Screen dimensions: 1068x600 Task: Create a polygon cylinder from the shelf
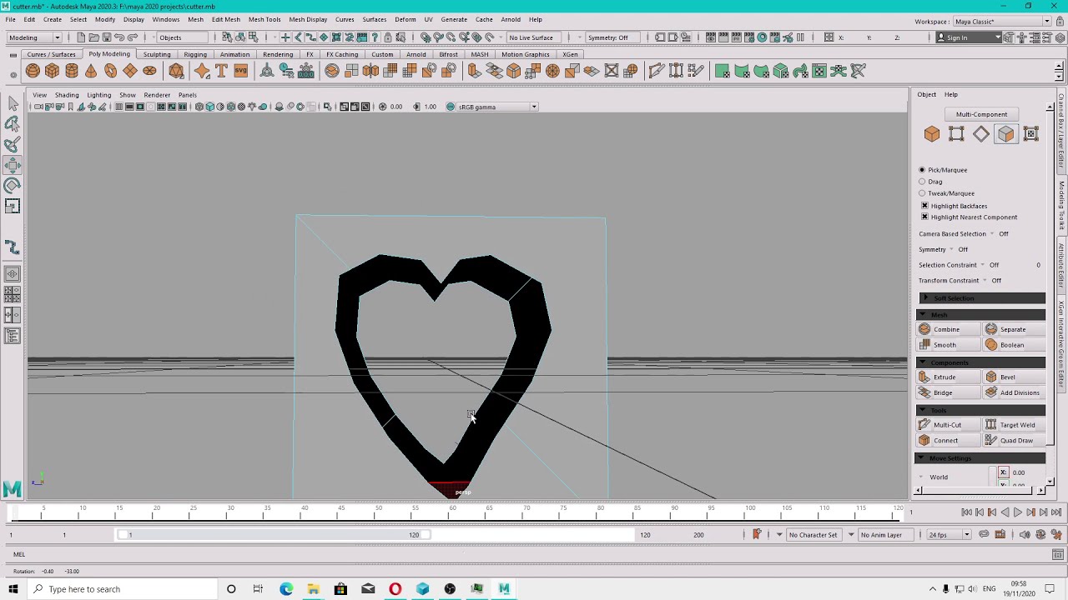coord(72,71)
